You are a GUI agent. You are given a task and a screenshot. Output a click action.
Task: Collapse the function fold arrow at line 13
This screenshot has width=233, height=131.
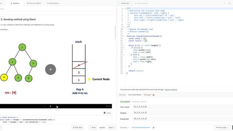coord(124,36)
